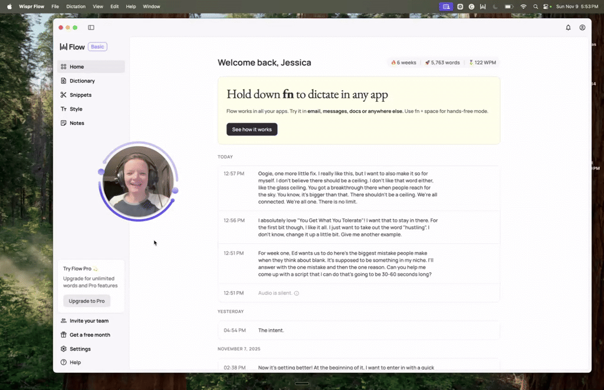Viewport: 604px width, 390px height.
Task: Open the Dictation menu
Action: click(76, 6)
